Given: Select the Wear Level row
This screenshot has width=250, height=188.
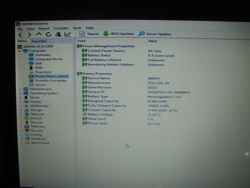Looking at the screenshot, I should coord(118,119).
